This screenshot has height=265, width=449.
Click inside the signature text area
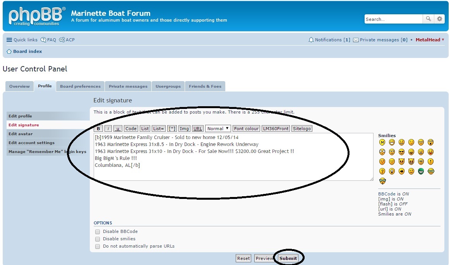232,170
